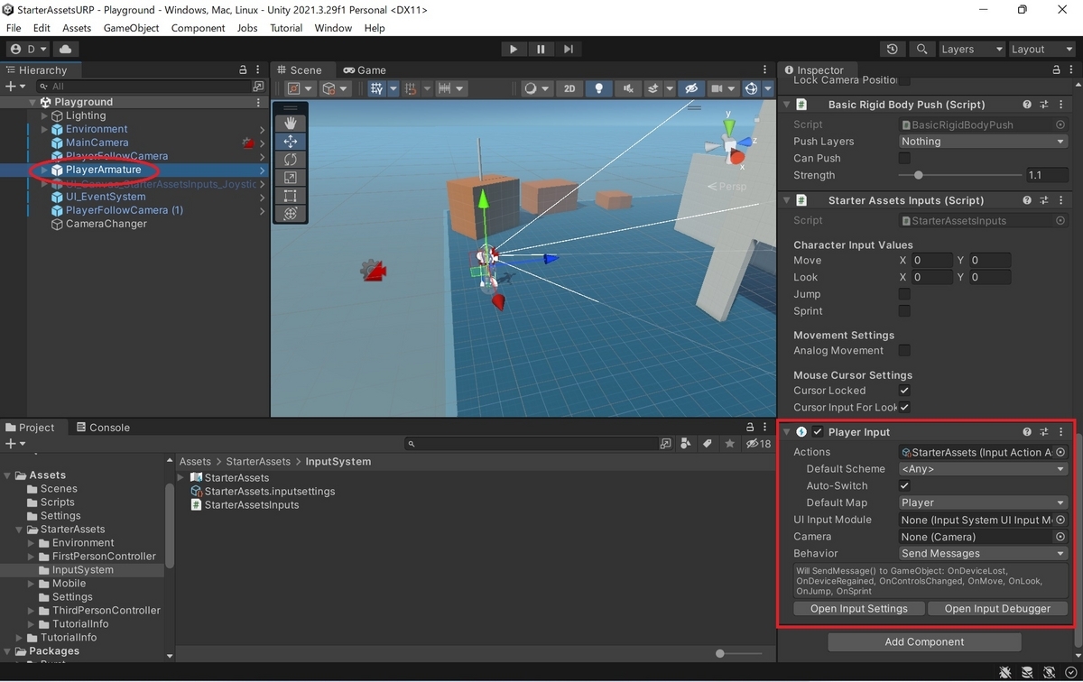Toggle scene lighting bulb icon

597,88
